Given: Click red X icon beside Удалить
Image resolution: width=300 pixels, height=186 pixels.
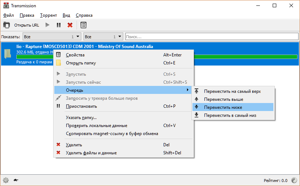Looking at the screenshot, I should click(x=58, y=145).
